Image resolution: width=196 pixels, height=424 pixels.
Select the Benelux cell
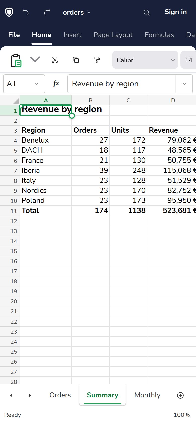tap(46, 140)
